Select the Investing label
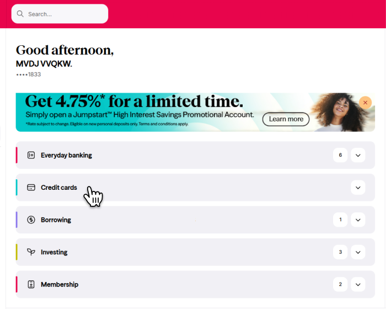The height and width of the screenshot is (309, 386). (54, 252)
